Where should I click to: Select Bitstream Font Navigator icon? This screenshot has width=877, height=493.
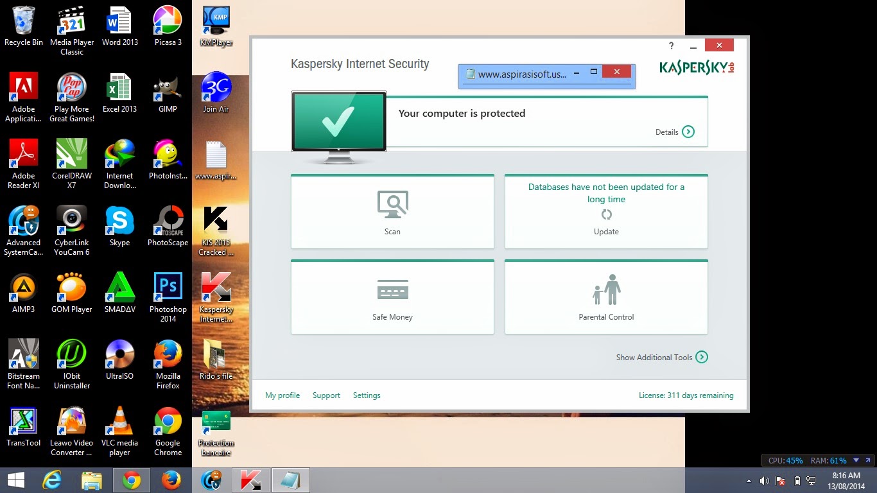pos(24,364)
